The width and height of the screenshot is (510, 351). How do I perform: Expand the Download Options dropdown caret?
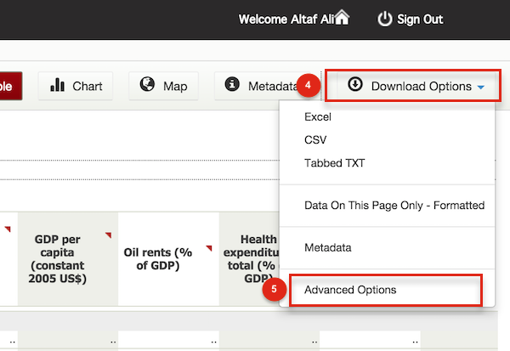481,87
